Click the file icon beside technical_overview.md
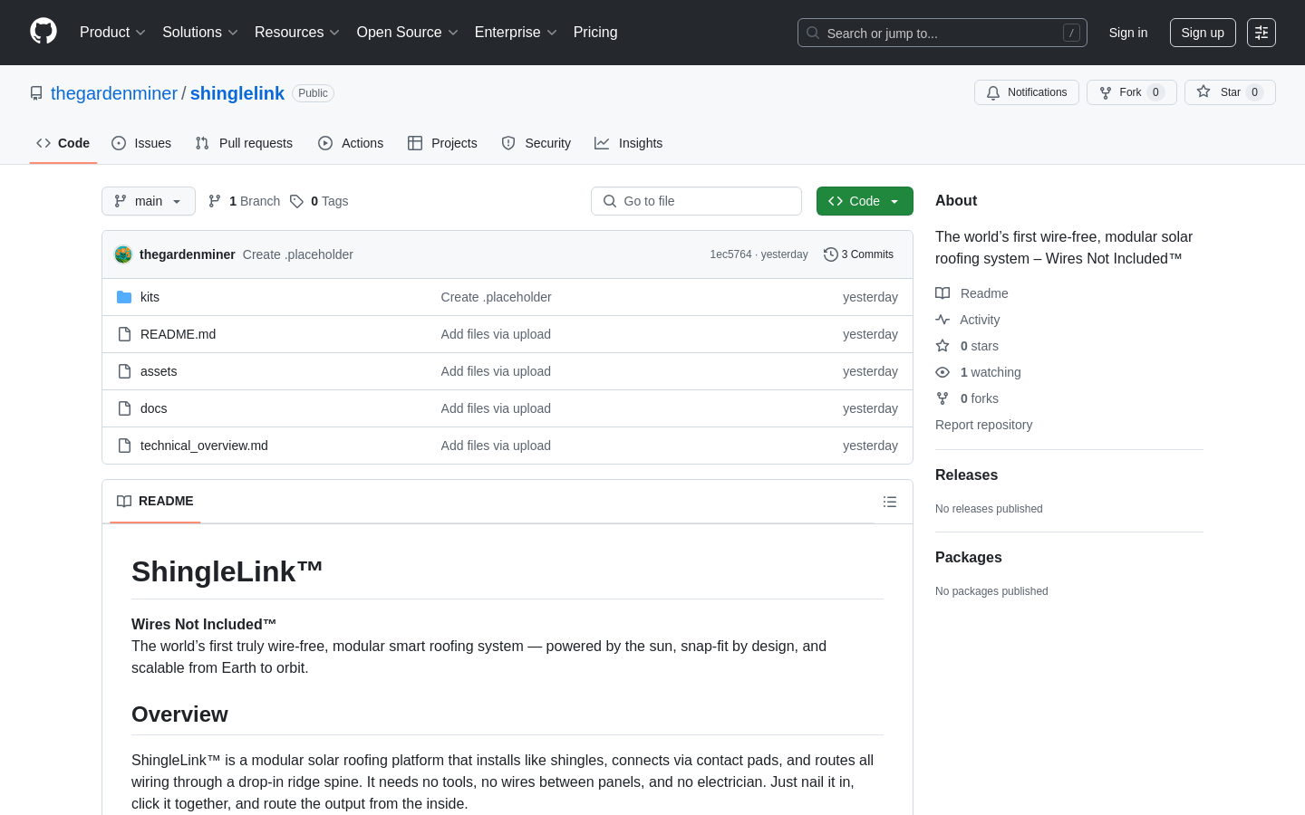 tap(124, 446)
